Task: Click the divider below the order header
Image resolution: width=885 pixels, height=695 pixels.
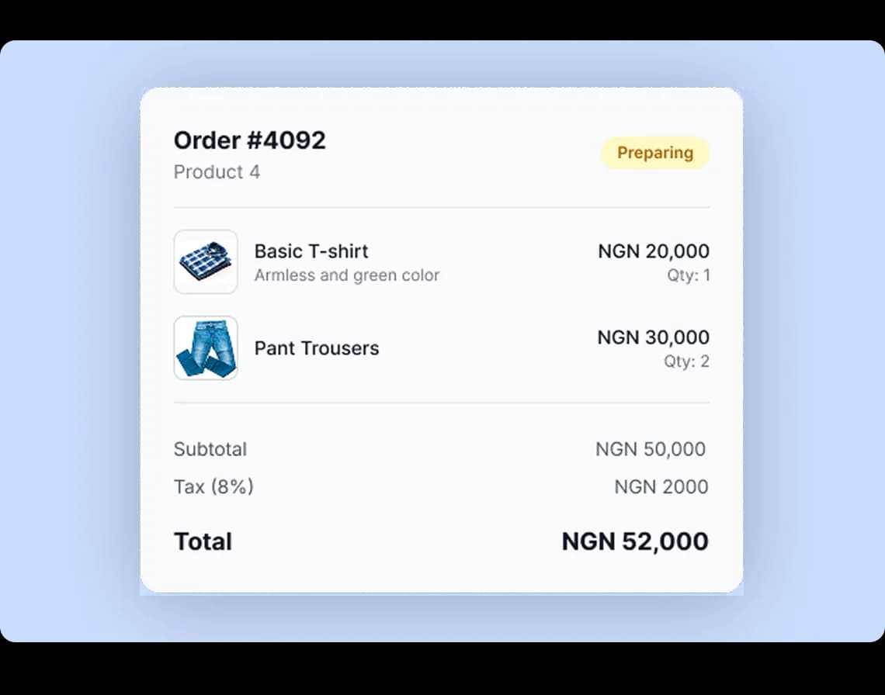Action: point(441,206)
